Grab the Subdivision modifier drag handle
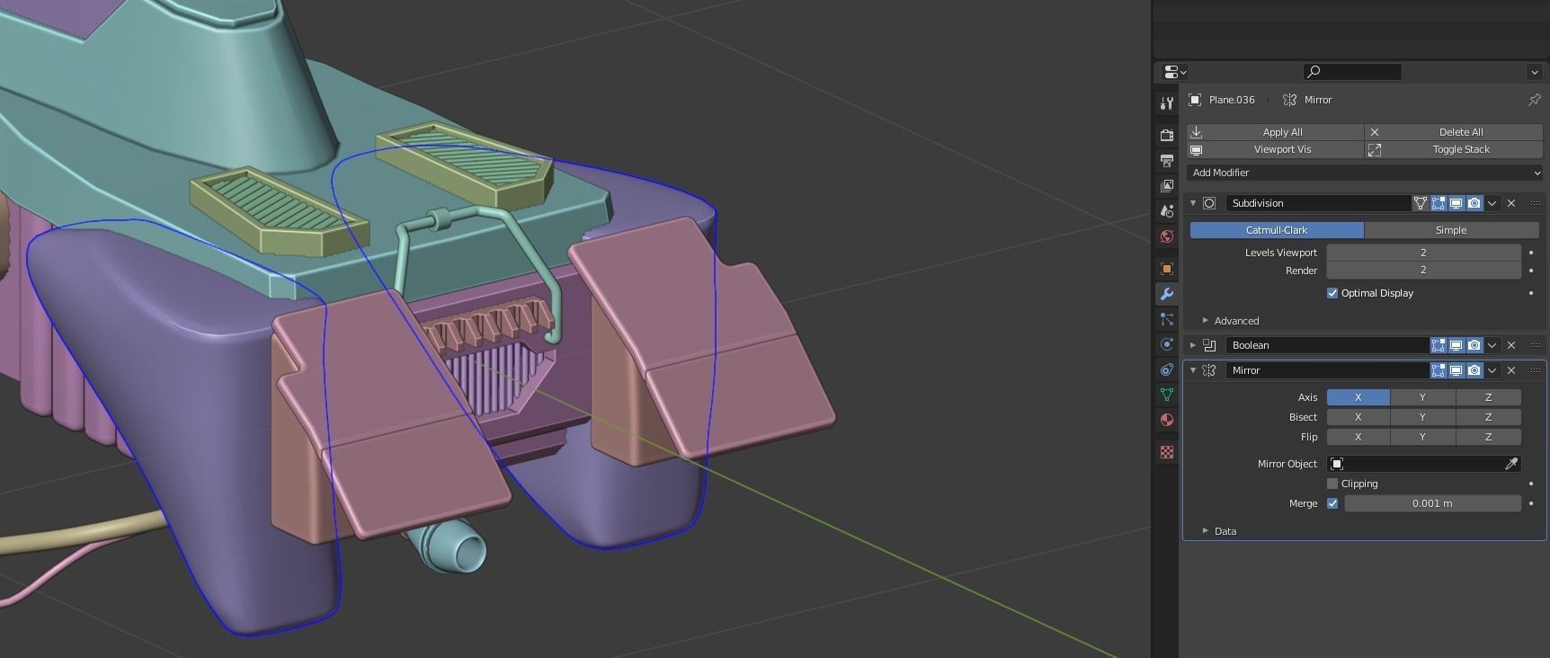The width and height of the screenshot is (1550, 658). [1535, 203]
